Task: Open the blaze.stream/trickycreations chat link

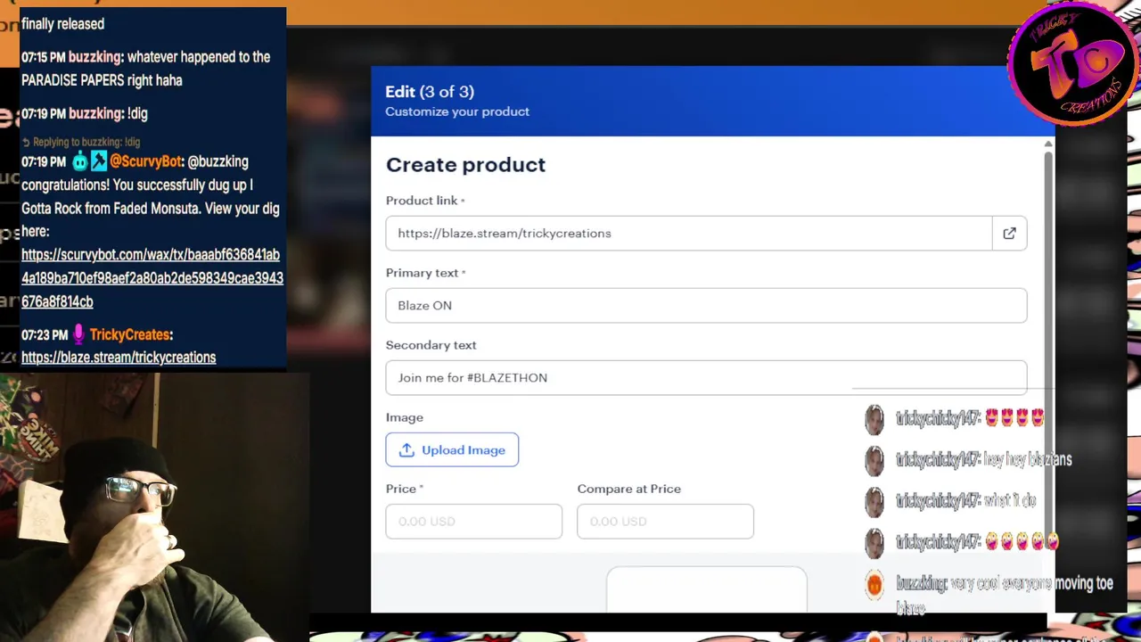Action: coord(119,358)
